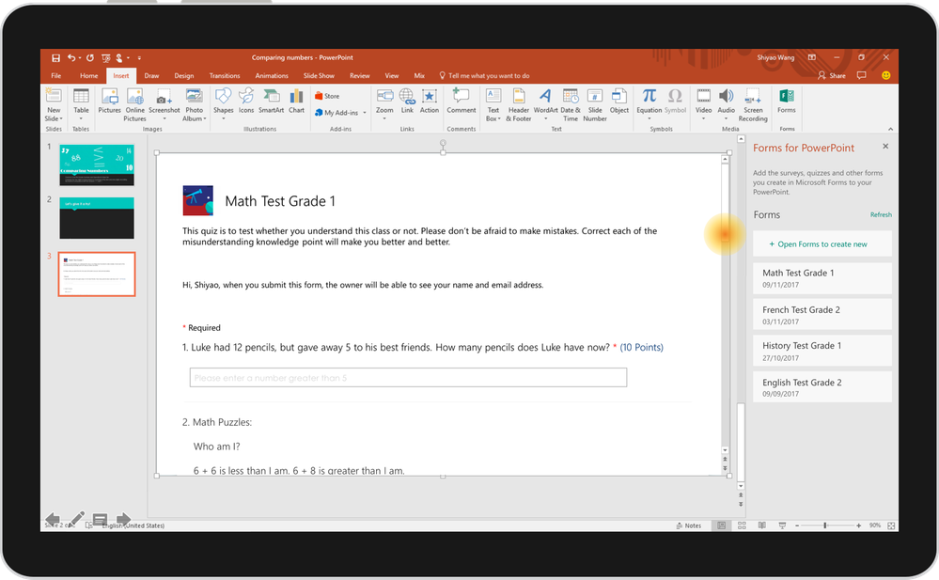Insert a new slide icon

click(x=54, y=96)
